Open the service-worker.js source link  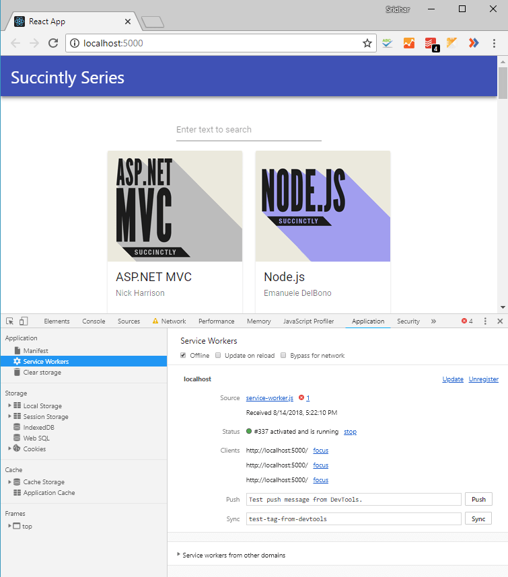269,398
